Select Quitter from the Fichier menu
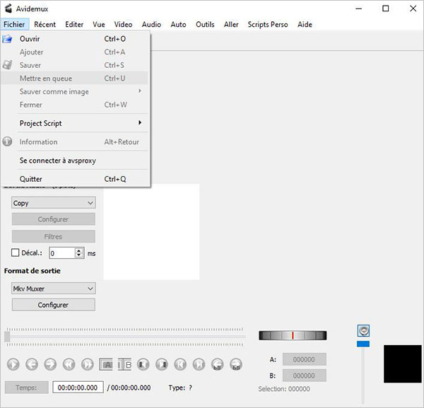The width and height of the screenshot is (424, 408). [32, 179]
